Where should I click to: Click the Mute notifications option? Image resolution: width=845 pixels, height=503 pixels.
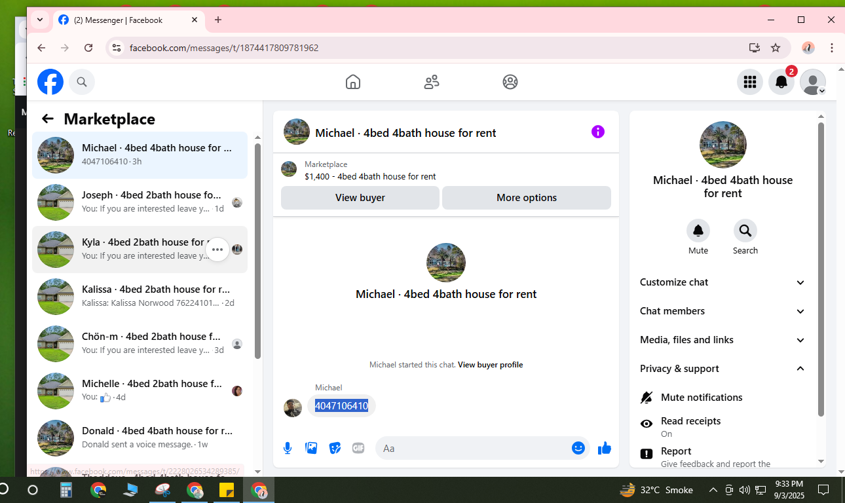[x=723, y=398]
